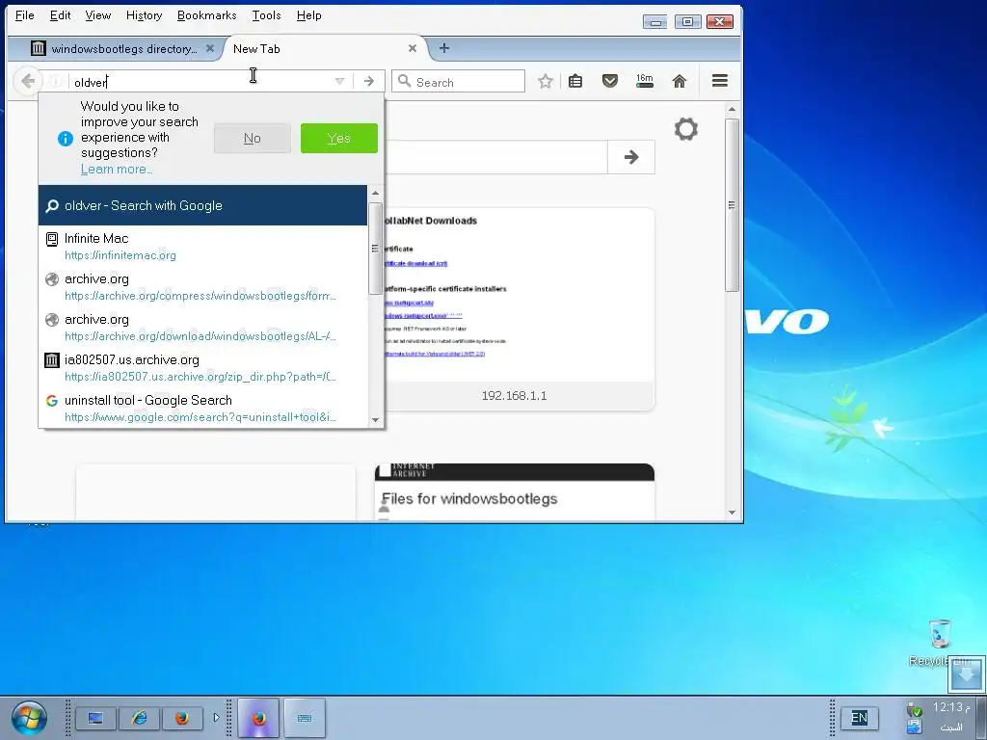Choose archive.org download/windowsbootlegs suggestion

[202, 328]
